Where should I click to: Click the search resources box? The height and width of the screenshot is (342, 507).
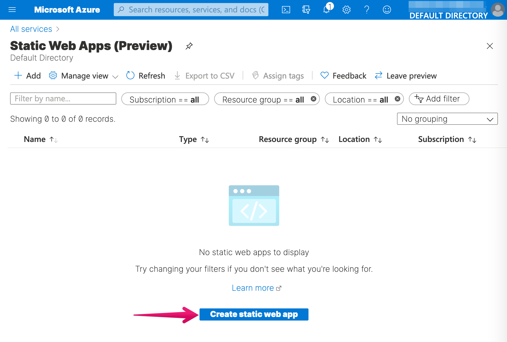tap(191, 10)
